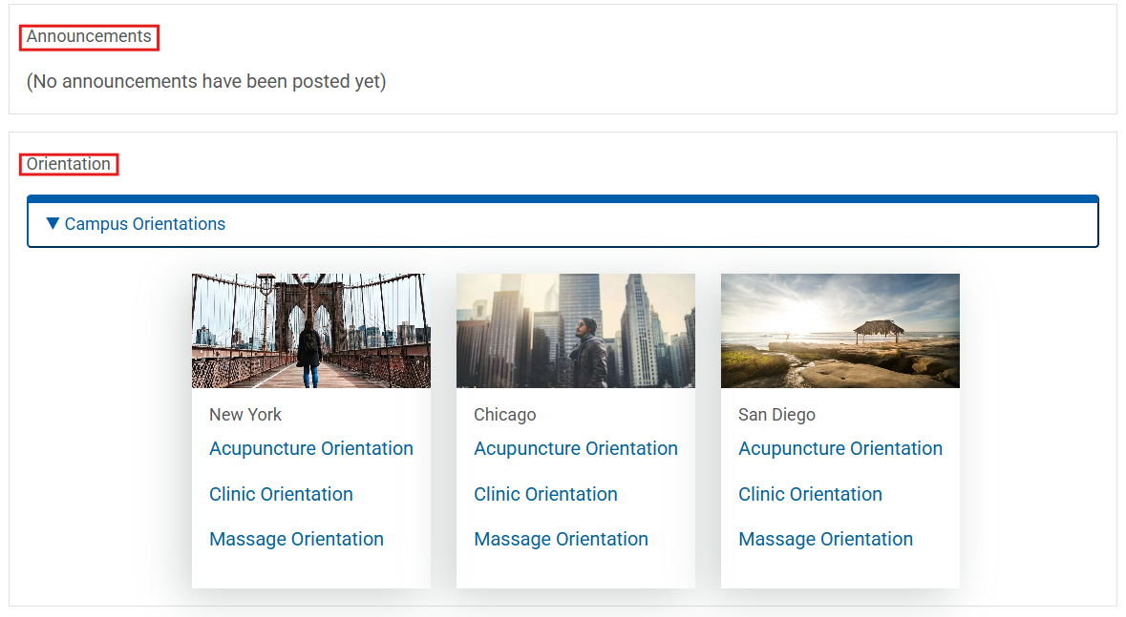Screen dimensions: 1126x617
Task: Visit Chicago Clinic Orientation link
Action: 545,494
